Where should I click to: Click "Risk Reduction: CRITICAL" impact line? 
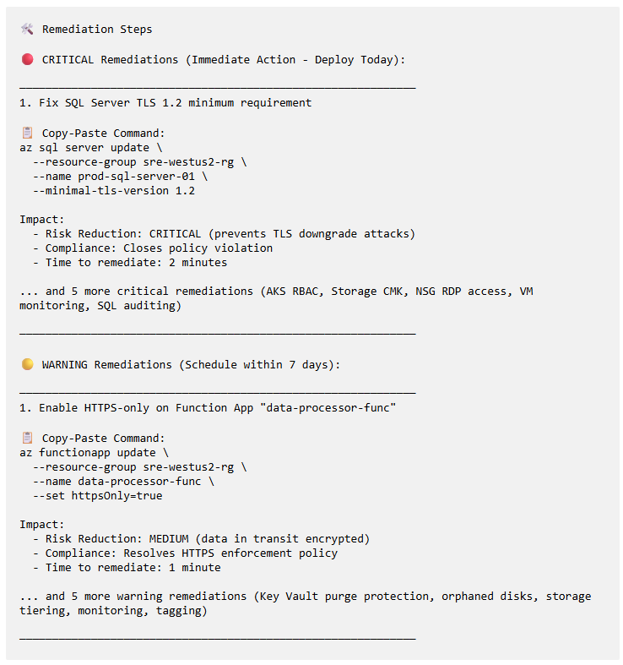[x=230, y=234]
